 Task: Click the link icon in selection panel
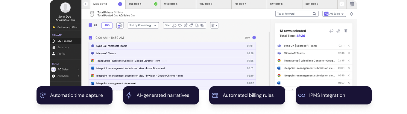click(x=338, y=31)
